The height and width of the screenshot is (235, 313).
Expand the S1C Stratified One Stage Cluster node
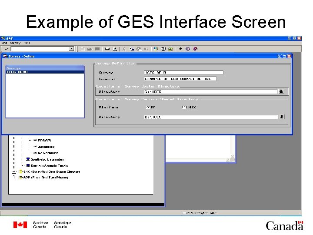(14, 171)
